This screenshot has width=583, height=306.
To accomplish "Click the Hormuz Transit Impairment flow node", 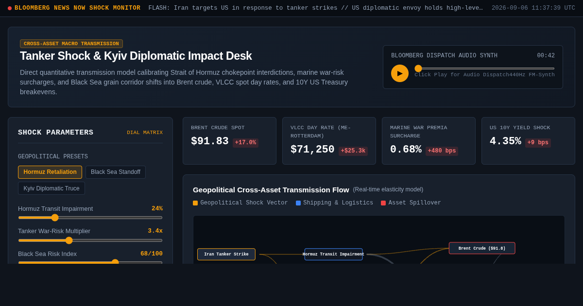I will 334,255.
